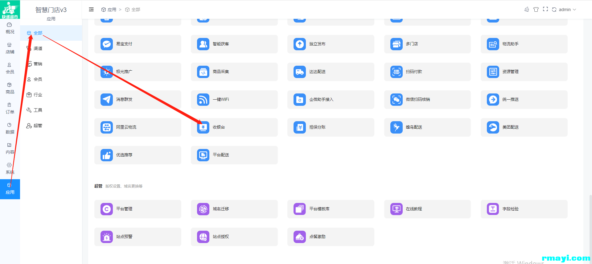Click the refresh icon beside admin

click(554, 10)
